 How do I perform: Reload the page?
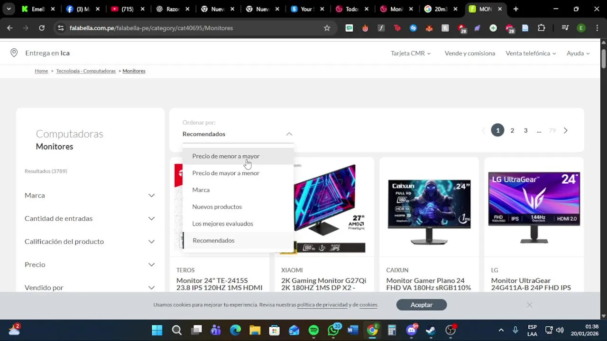pyautogui.click(x=42, y=28)
